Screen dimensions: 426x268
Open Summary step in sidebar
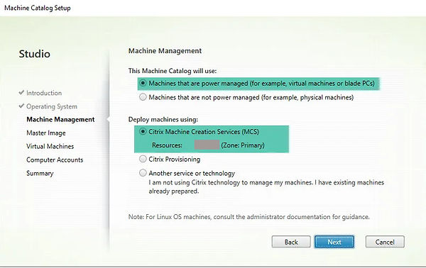coord(40,173)
